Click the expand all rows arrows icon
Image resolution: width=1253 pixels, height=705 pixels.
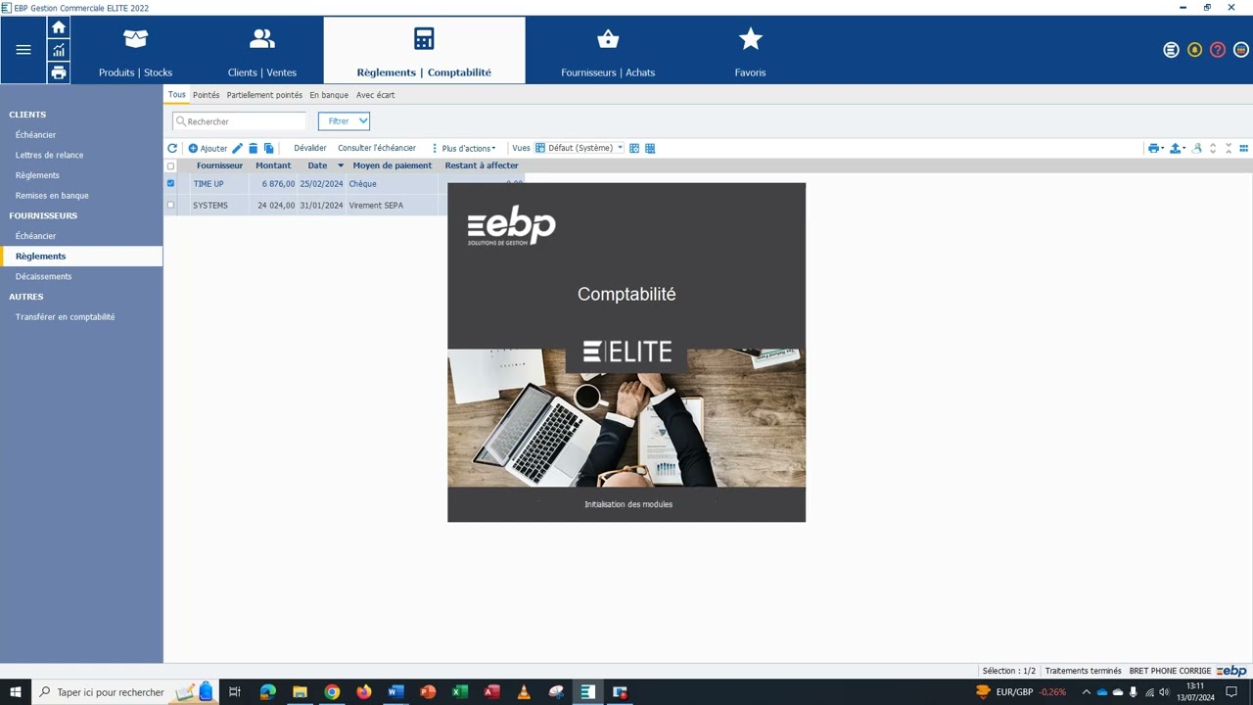[1213, 149]
